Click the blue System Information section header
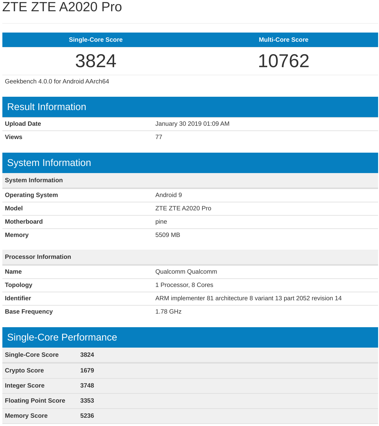Screen dimensions: 379x426 49,163
